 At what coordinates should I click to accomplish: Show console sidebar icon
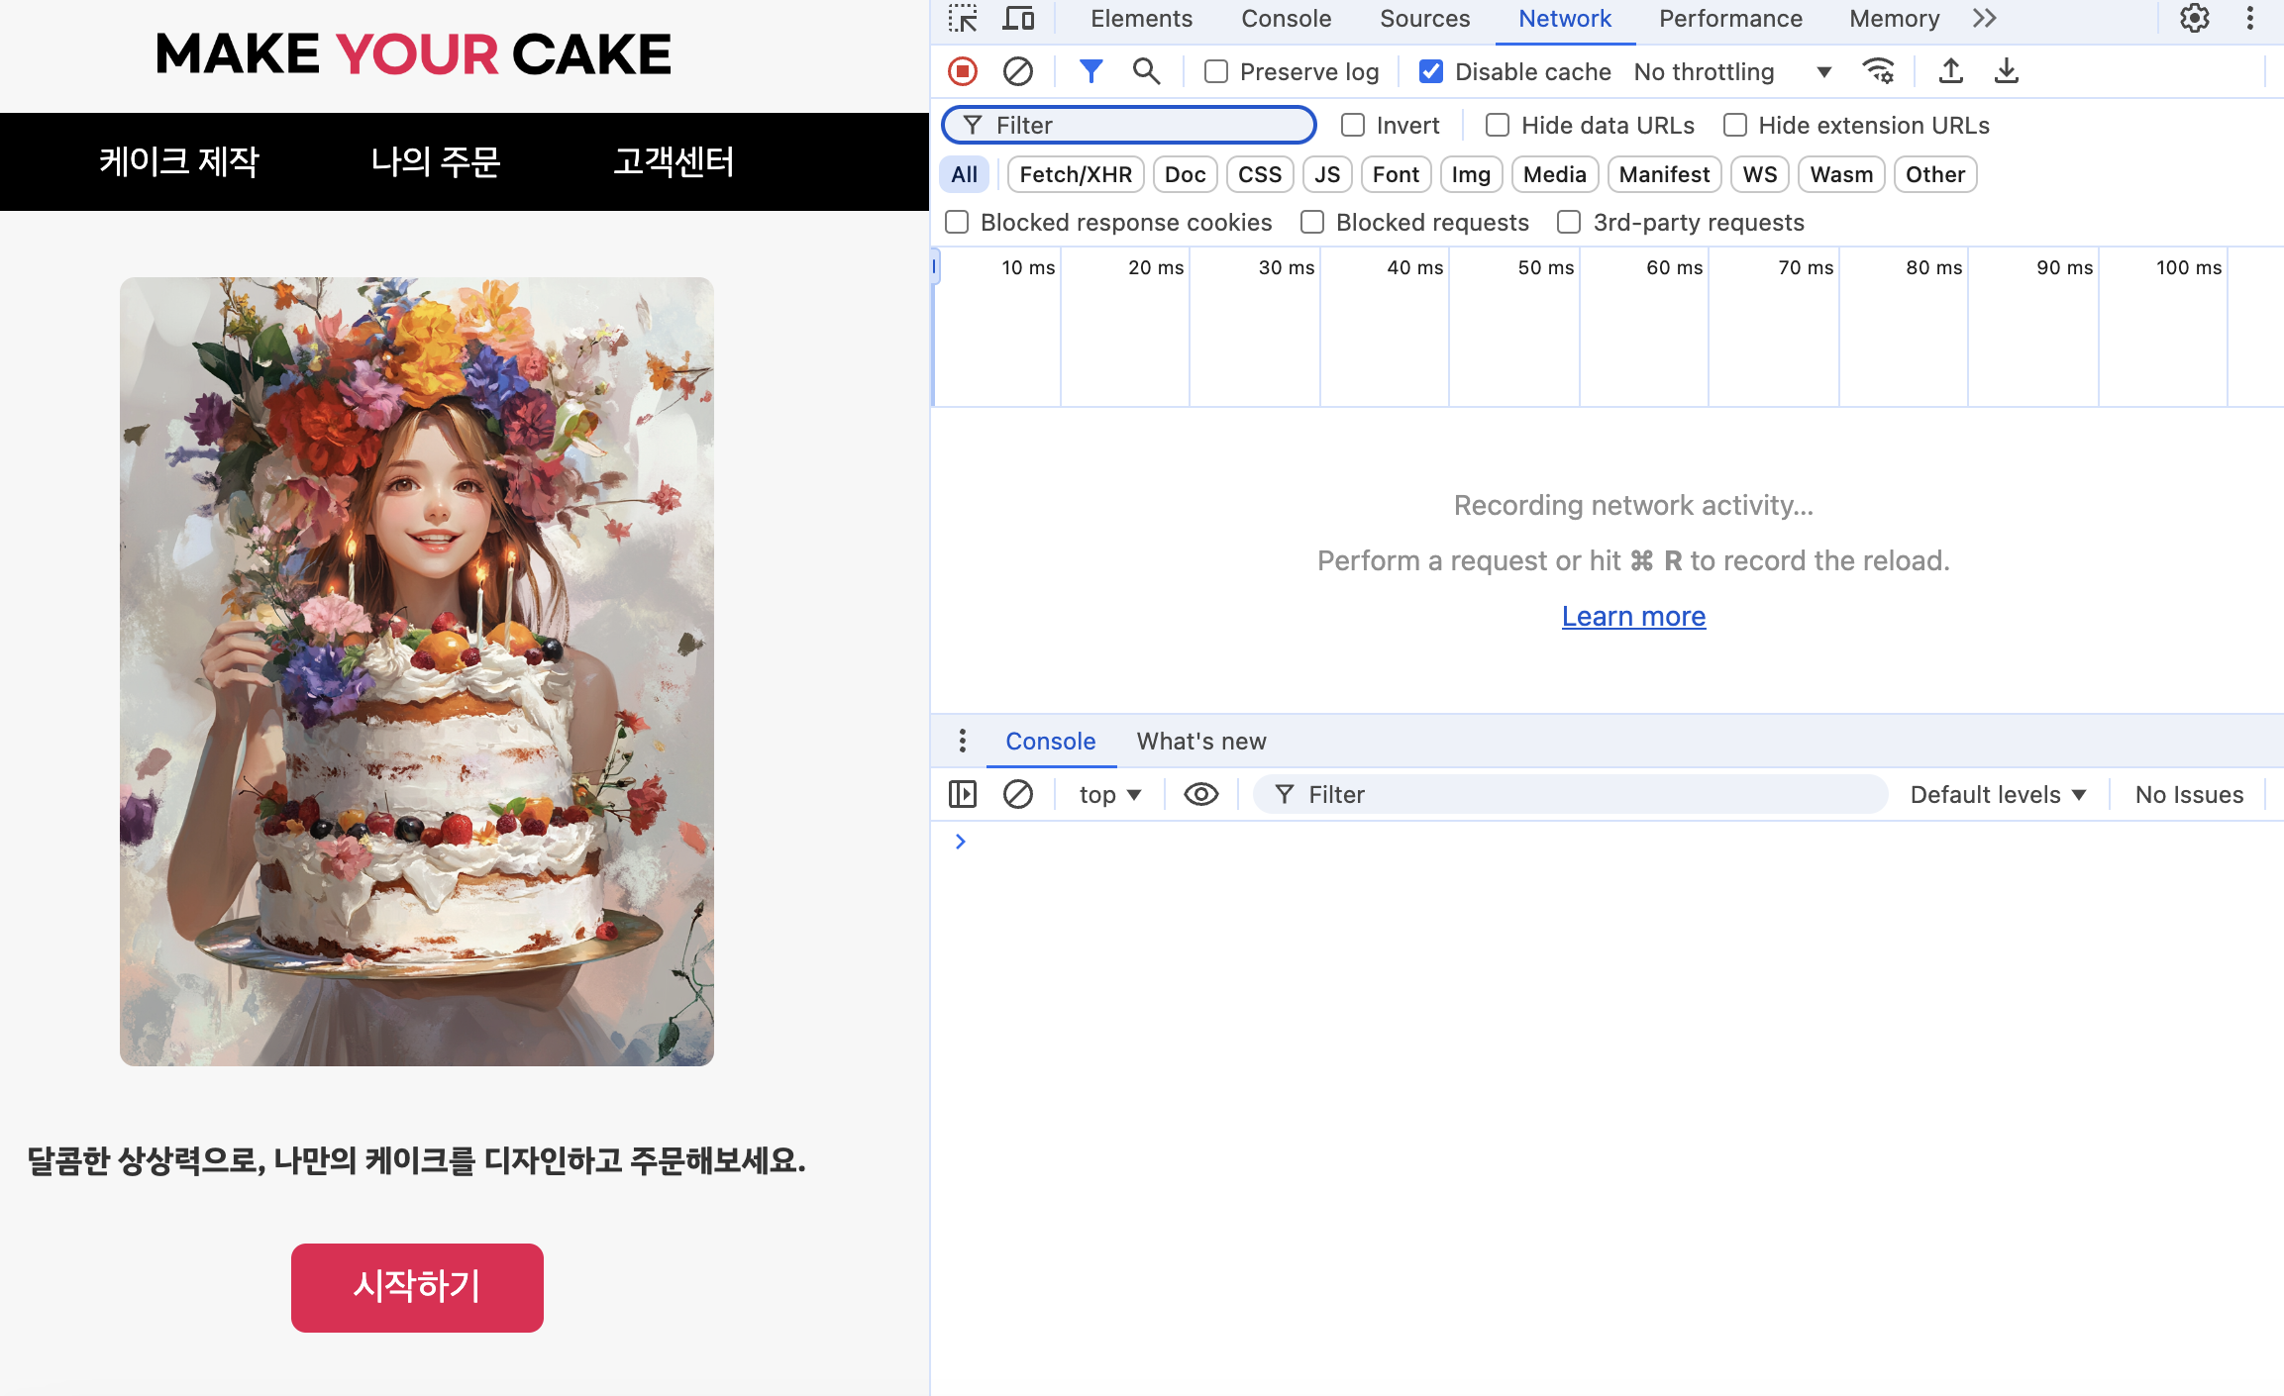(x=962, y=794)
